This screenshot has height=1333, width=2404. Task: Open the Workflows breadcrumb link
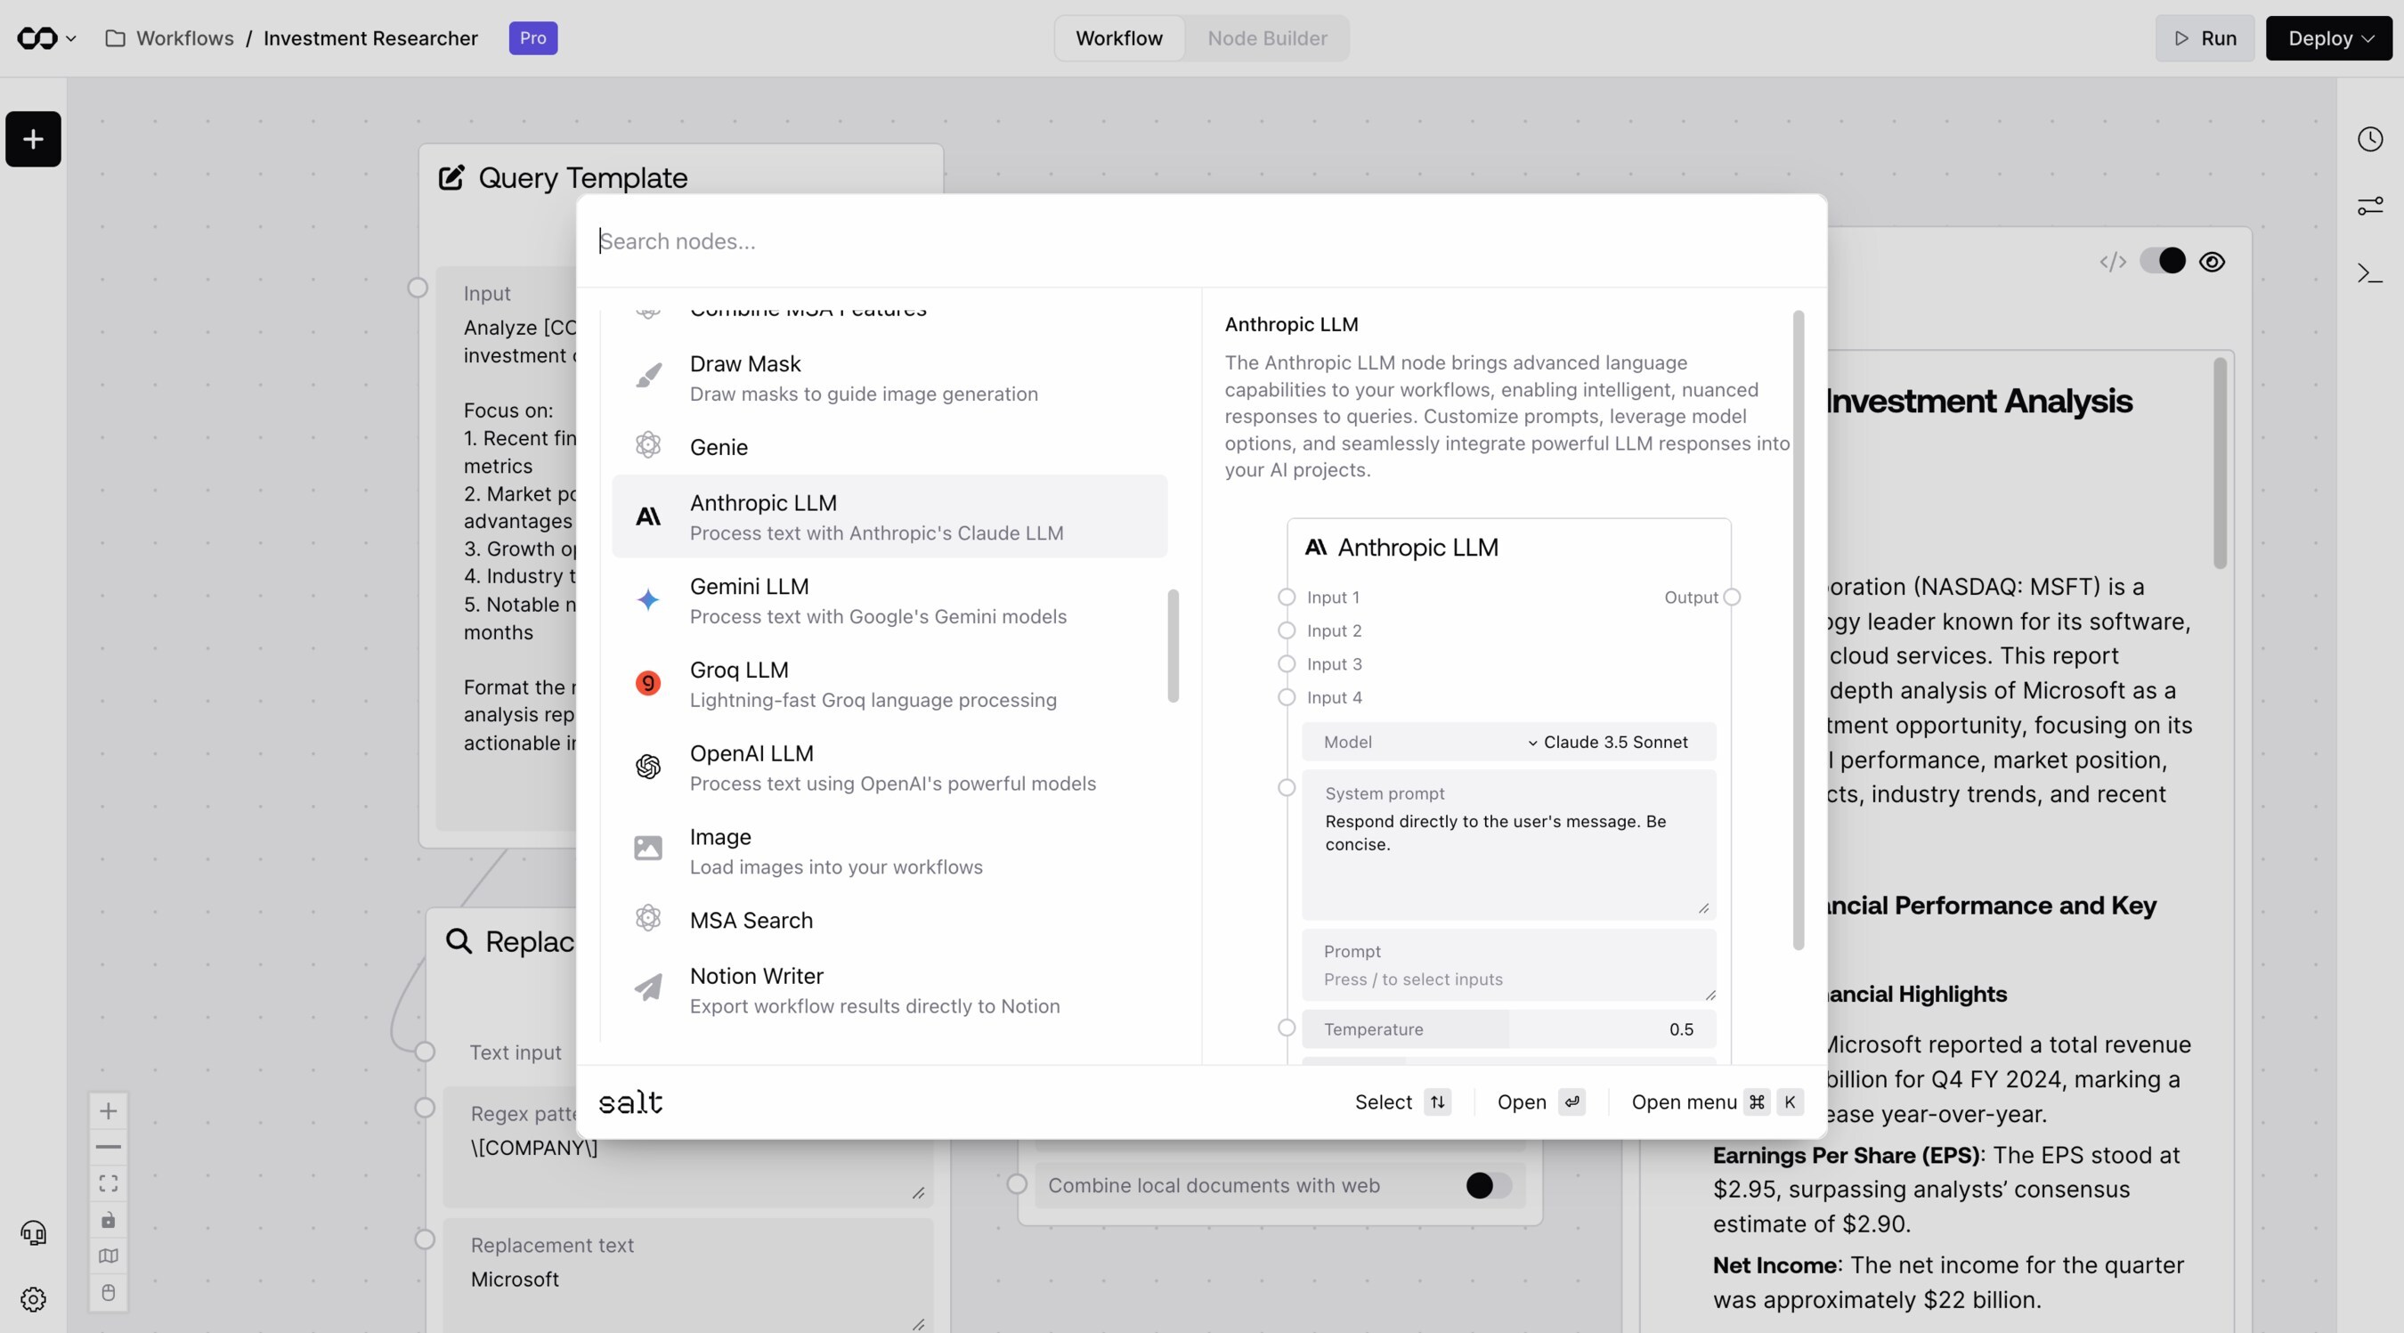(x=185, y=38)
